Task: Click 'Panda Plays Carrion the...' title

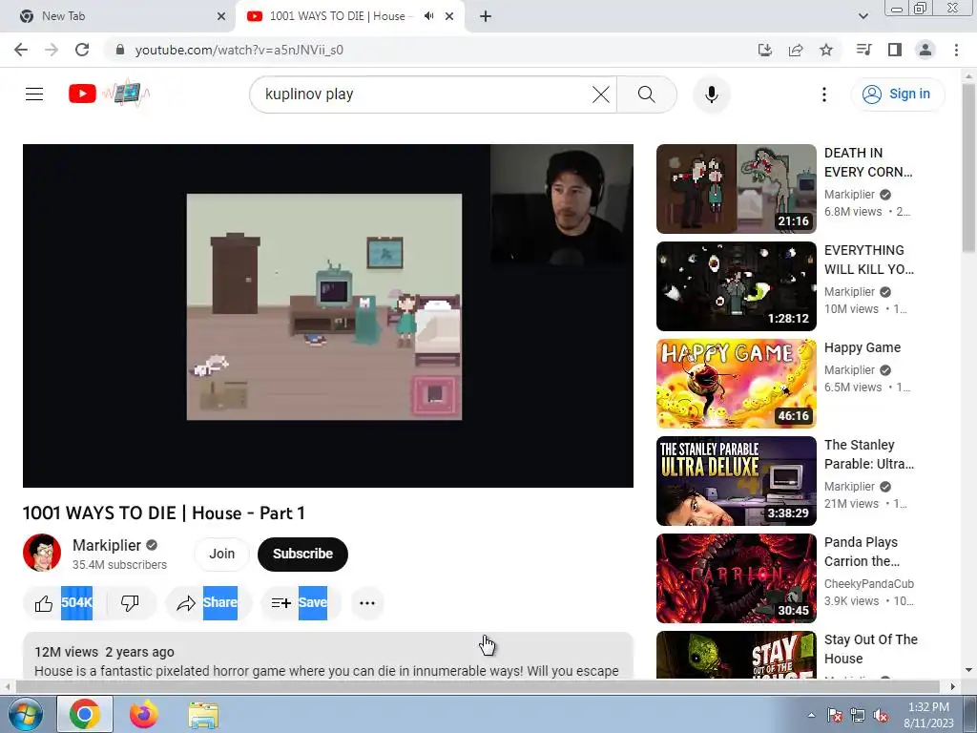Action: point(862,552)
